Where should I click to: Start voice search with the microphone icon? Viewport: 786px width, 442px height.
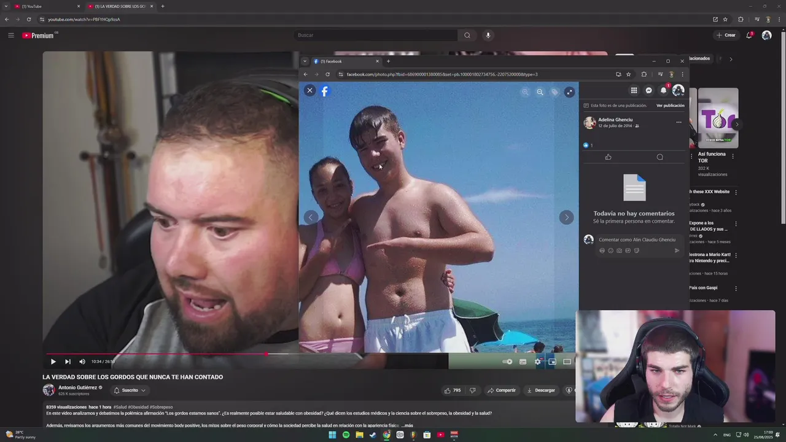[488, 35]
